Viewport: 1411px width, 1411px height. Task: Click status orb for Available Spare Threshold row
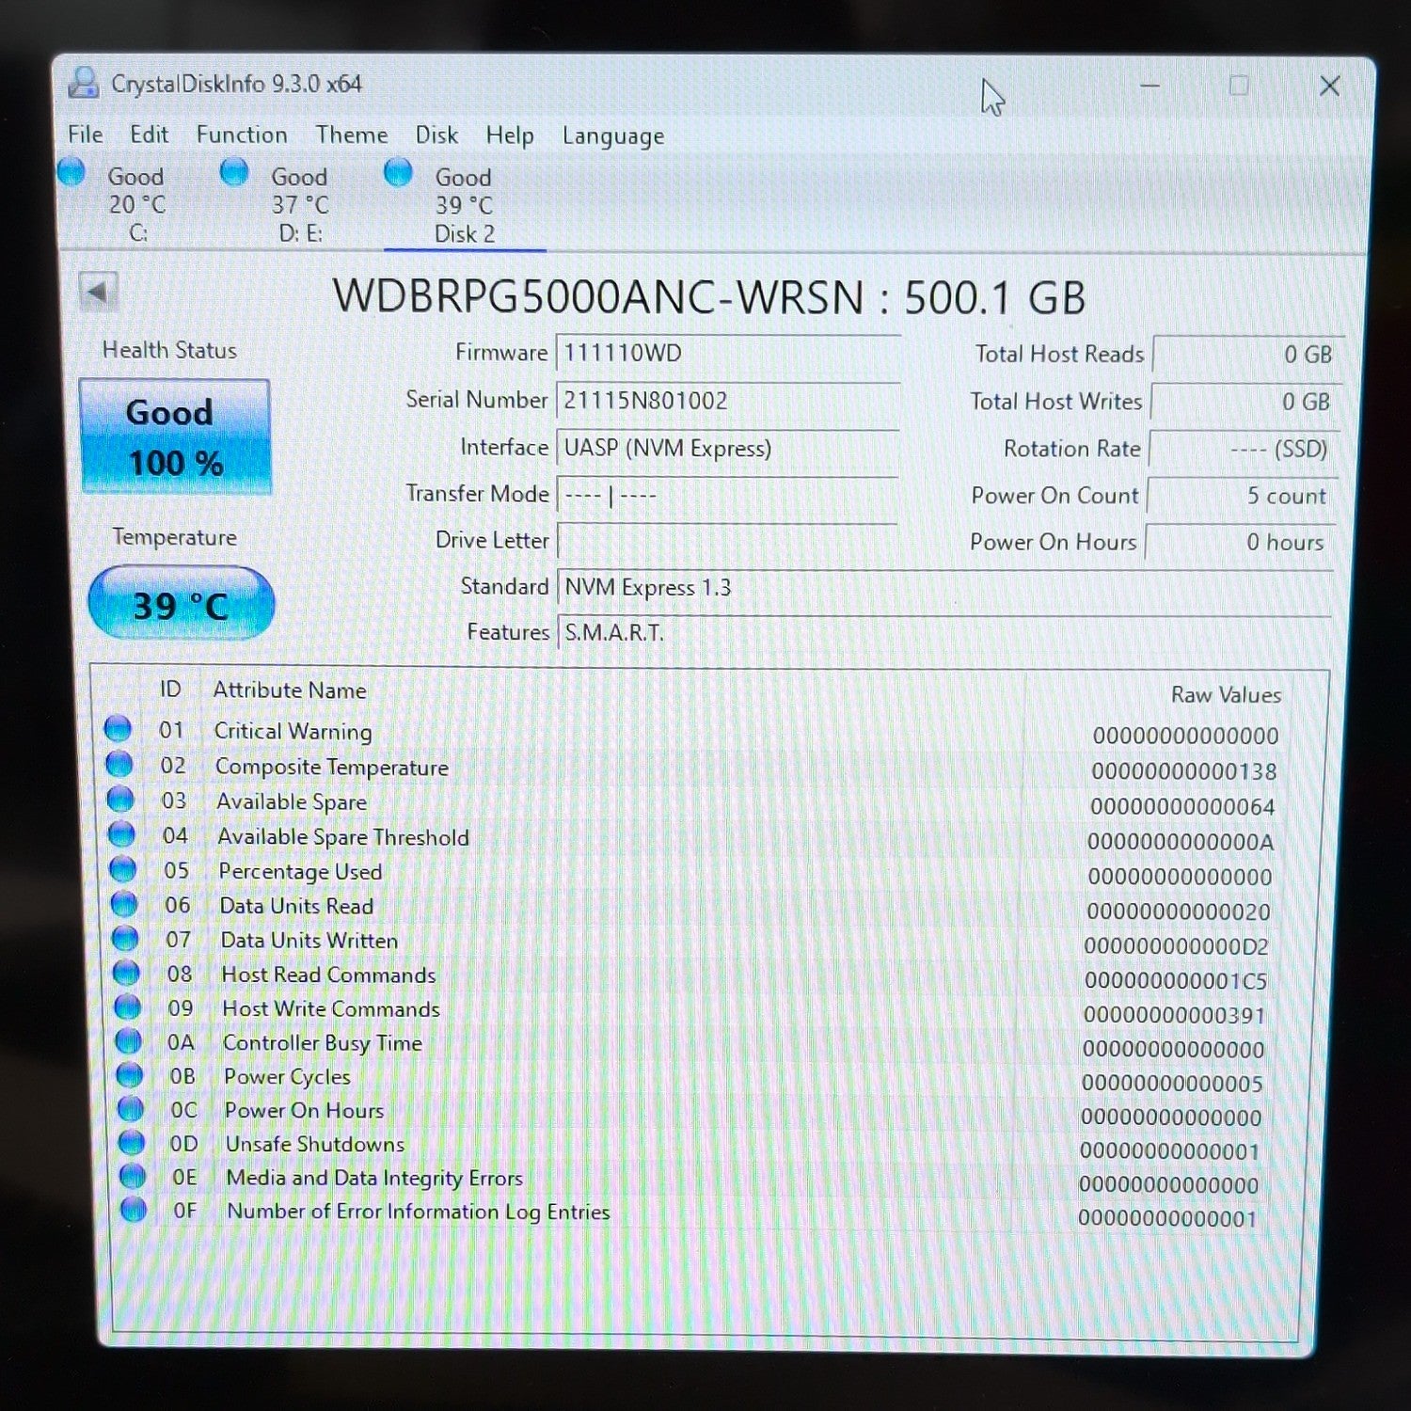tap(121, 833)
